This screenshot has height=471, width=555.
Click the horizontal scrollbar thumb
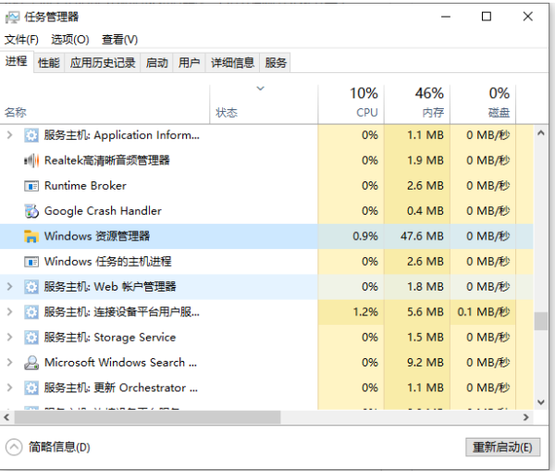tap(148, 417)
